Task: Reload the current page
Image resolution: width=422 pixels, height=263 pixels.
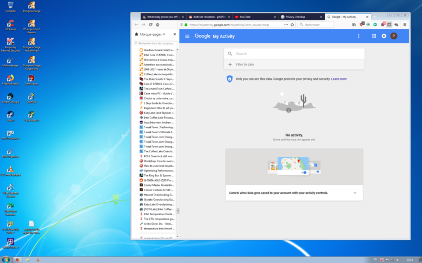Action: (150, 25)
